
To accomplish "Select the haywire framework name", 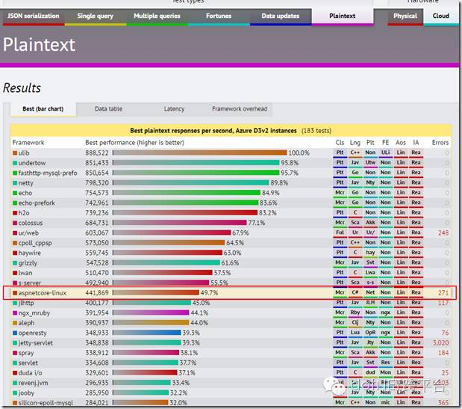I will 29,253.
